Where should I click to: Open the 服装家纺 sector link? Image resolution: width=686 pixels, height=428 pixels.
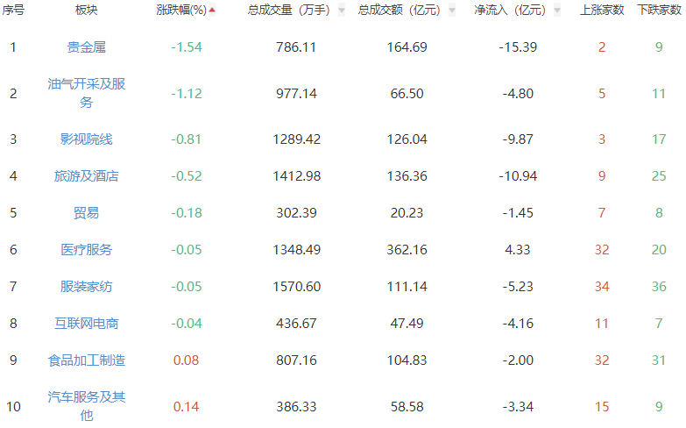click(x=87, y=286)
